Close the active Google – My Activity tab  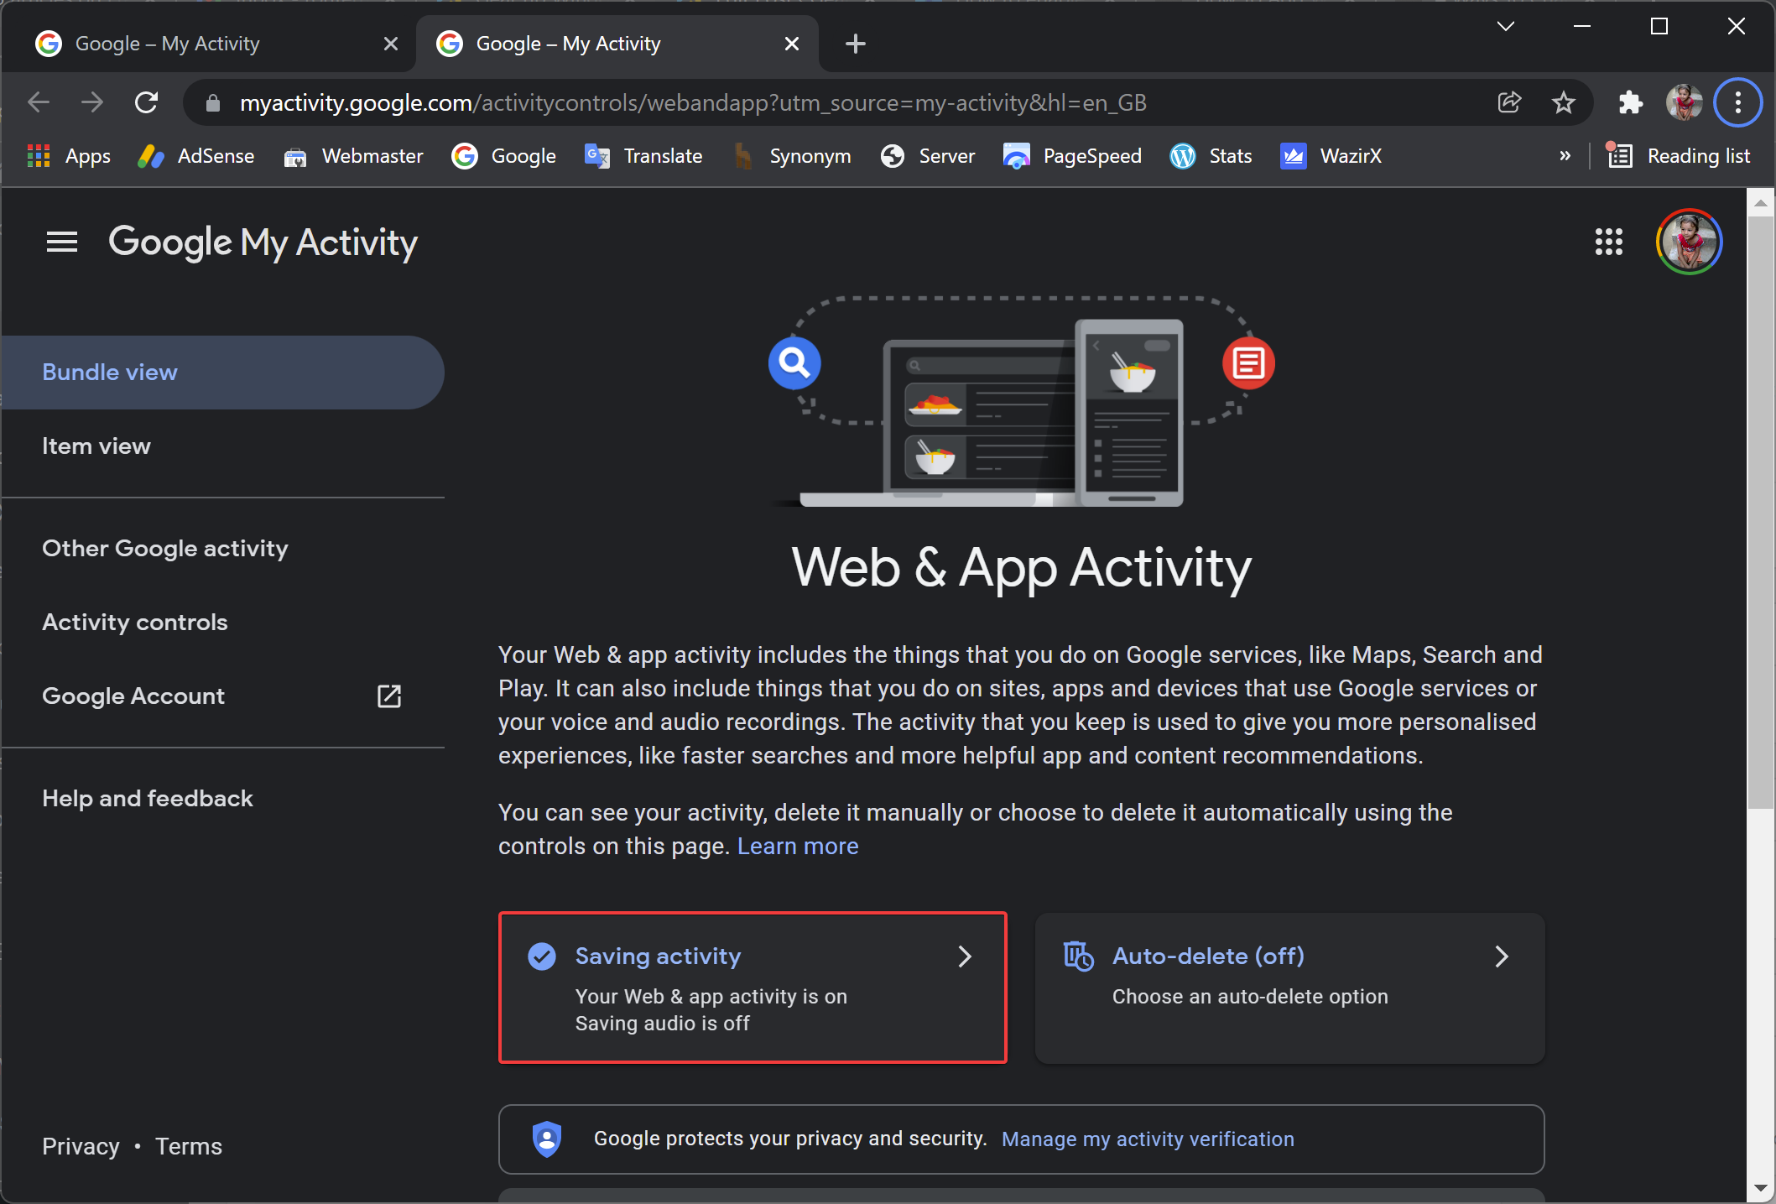(x=791, y=44)
